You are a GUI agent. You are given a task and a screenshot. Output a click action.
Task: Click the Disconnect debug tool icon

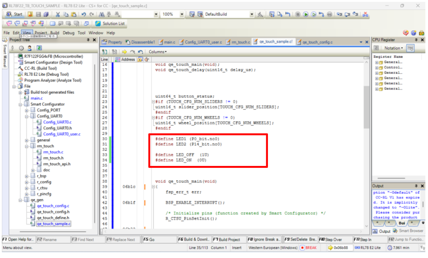(365, 14)
